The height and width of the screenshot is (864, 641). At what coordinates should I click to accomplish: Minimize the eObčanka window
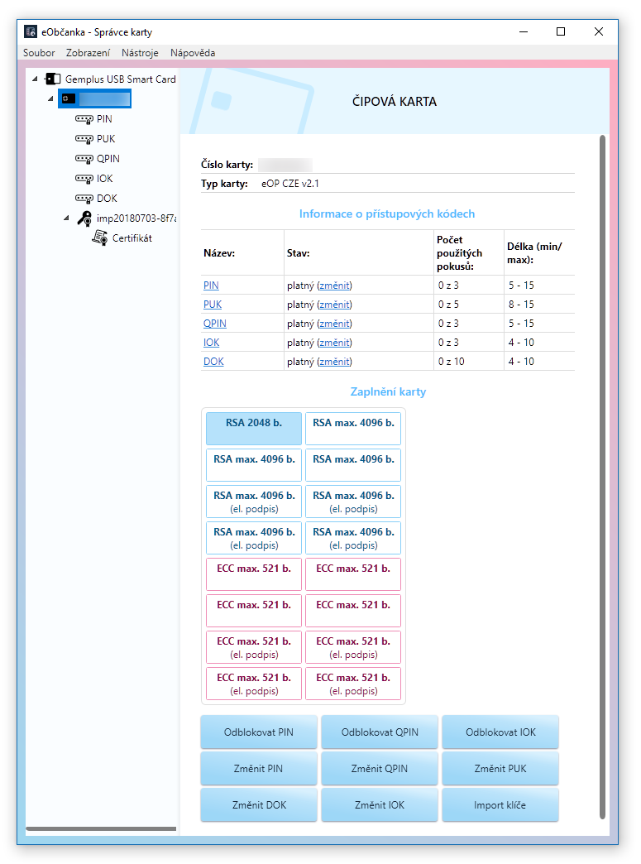click(x=524, y=32)
